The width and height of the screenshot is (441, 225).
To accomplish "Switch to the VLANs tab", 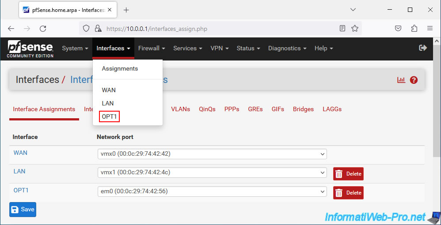I will pyautogui.click(x=181, y=109).
